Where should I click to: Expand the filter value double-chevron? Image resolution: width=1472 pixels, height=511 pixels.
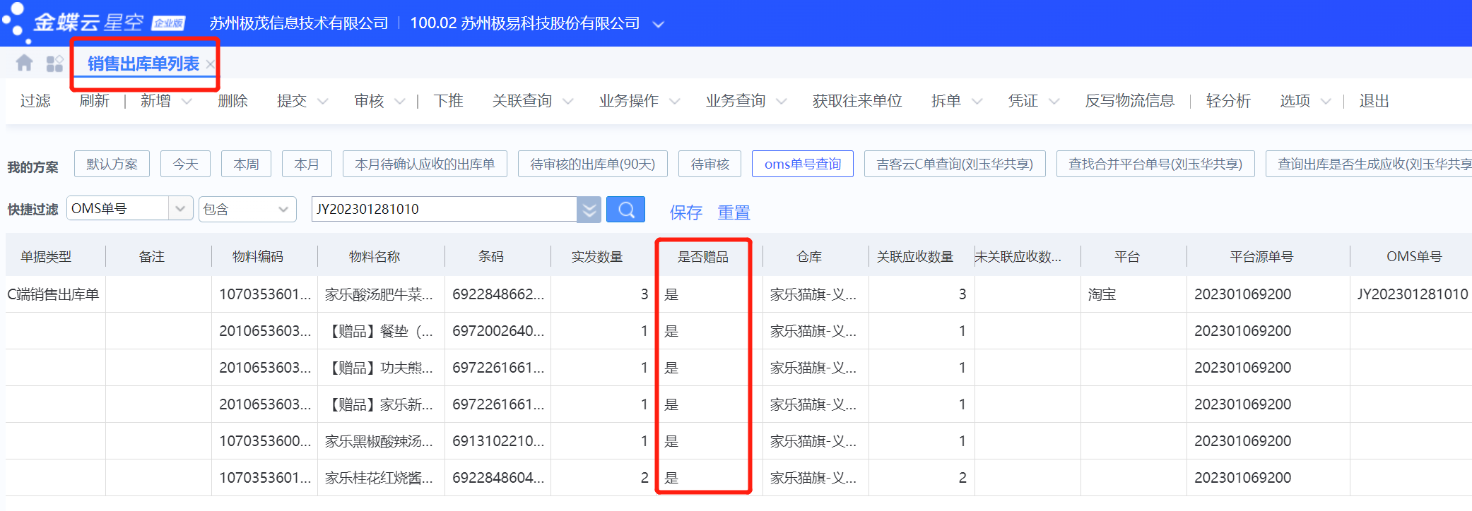[589, 210]
